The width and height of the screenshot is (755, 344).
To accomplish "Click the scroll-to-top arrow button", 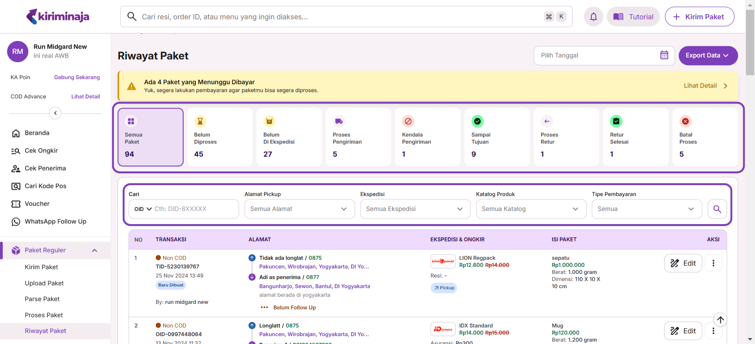I will pos(720,320).
